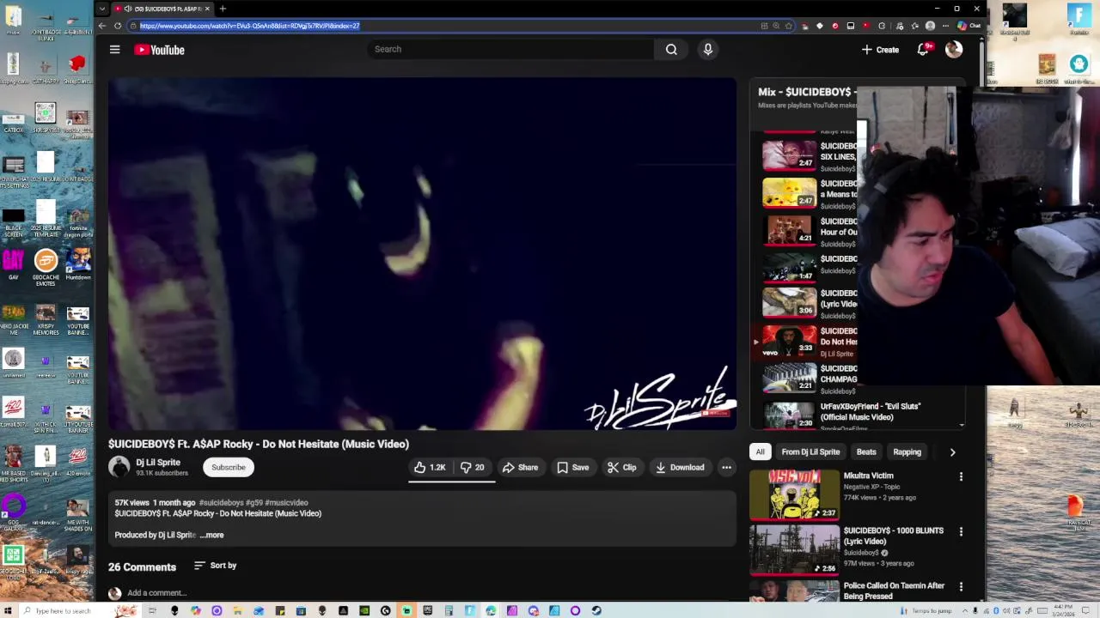Play the Mkultra Victim thumbnail
Screen dimensions: 1100x618
(795, 494)
